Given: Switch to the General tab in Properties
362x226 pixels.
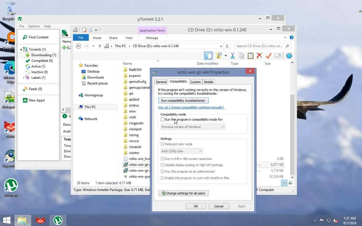Looking at the screenshot, I should click(x=161, y=82).
